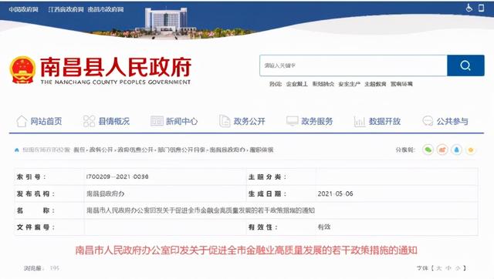Select large font size 大 option
The width and height of the screenshot is (494, 279).
coord(439,268)
